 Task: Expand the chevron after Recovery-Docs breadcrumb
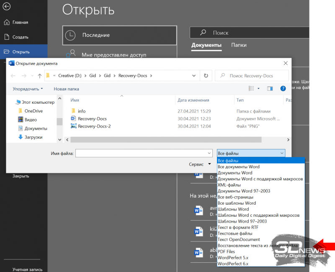151,76
